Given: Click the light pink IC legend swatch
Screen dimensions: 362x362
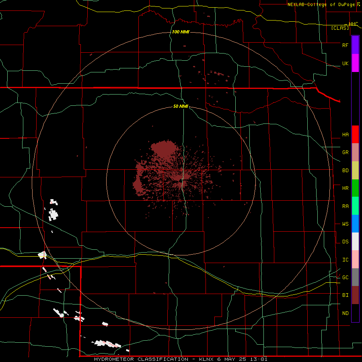Looking at the screenshot, I should coord(355,259).
